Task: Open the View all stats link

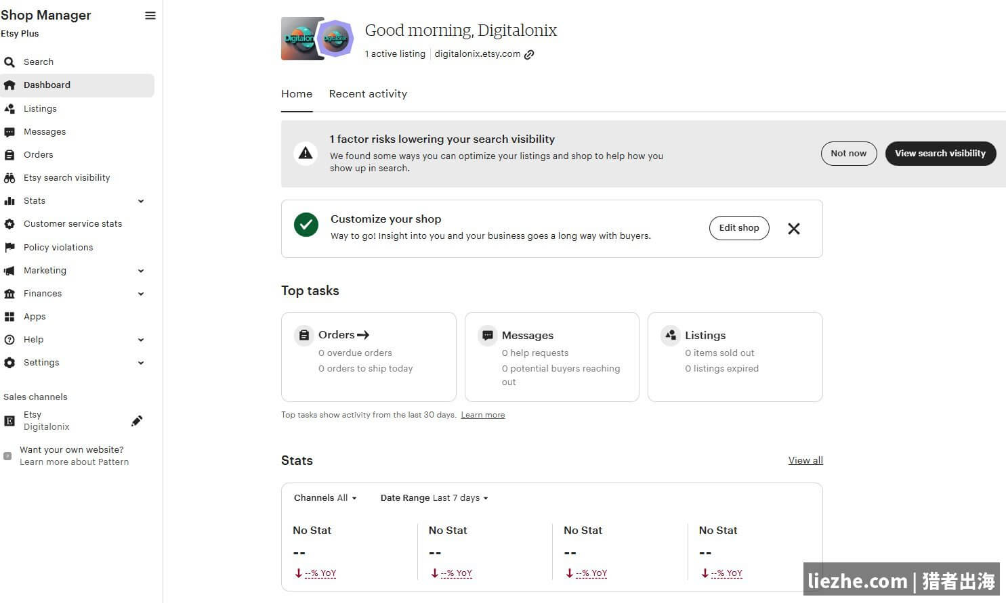Action: click(x=805, y=460)
